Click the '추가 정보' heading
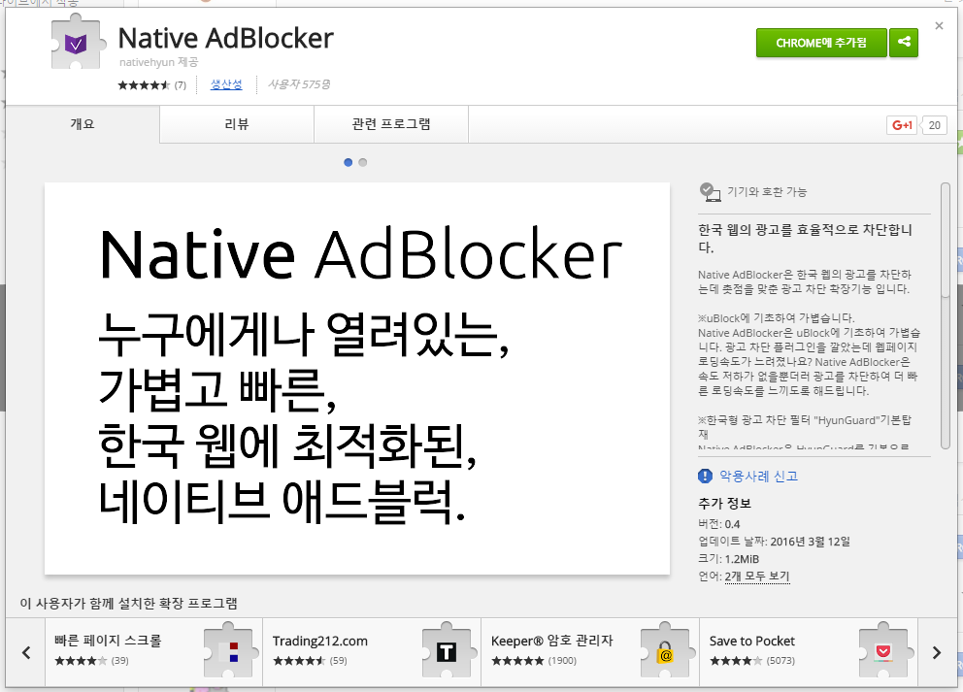The image size is (963, 692). pyautogui.click(x=725, y=504)
